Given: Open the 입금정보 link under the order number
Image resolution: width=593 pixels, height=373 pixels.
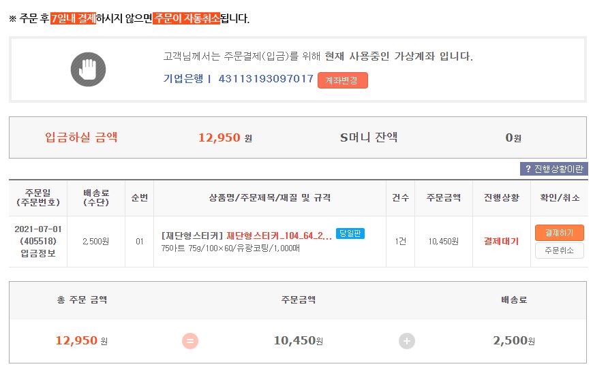Looking at the screenshot, I should (x=38, y=253).
